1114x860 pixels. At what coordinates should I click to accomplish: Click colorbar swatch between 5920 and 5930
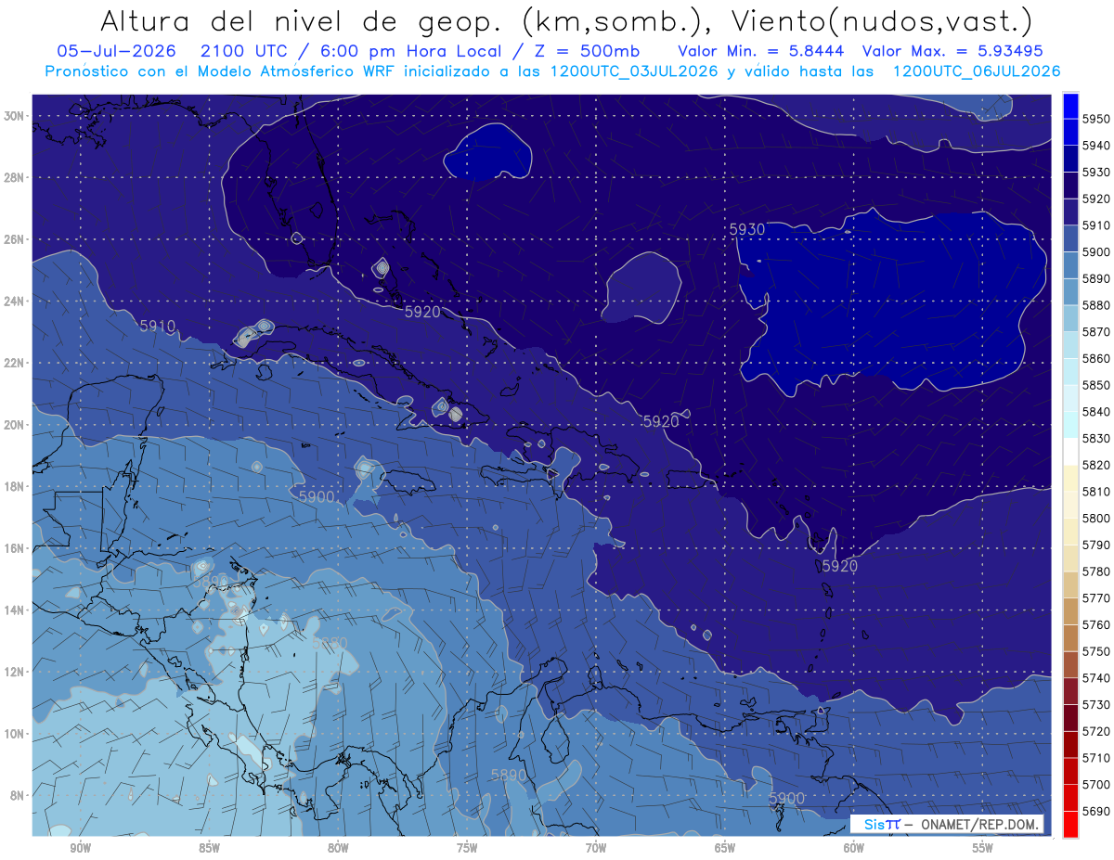[1070, 185]
